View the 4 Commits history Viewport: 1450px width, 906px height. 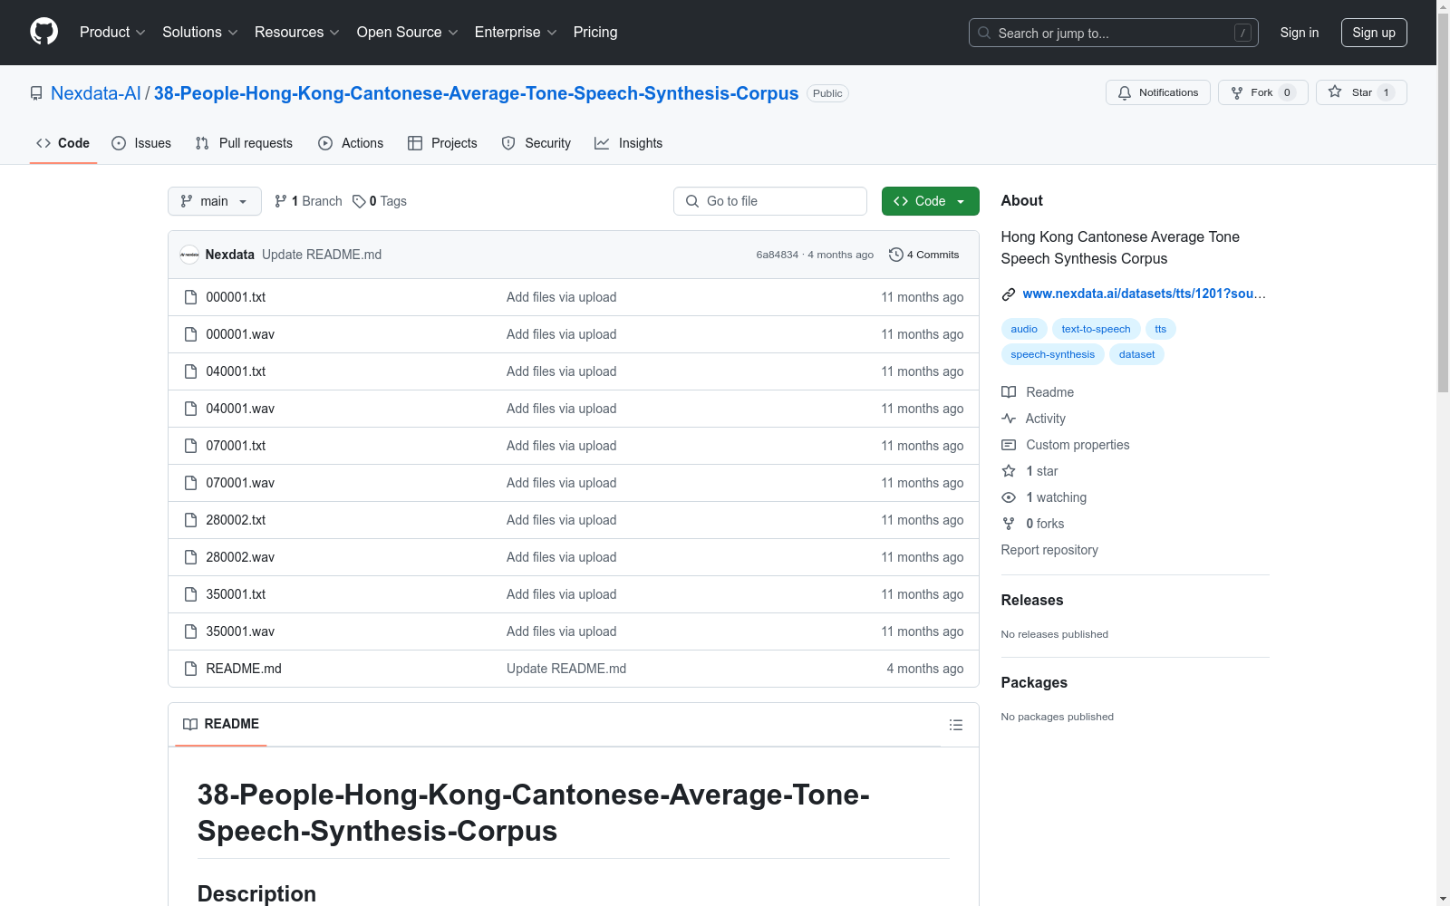point(924,255)
